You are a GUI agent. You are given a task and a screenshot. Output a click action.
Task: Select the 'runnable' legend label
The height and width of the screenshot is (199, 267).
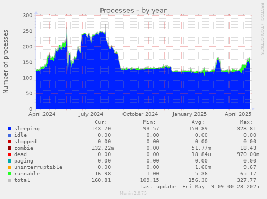(27, 174)
